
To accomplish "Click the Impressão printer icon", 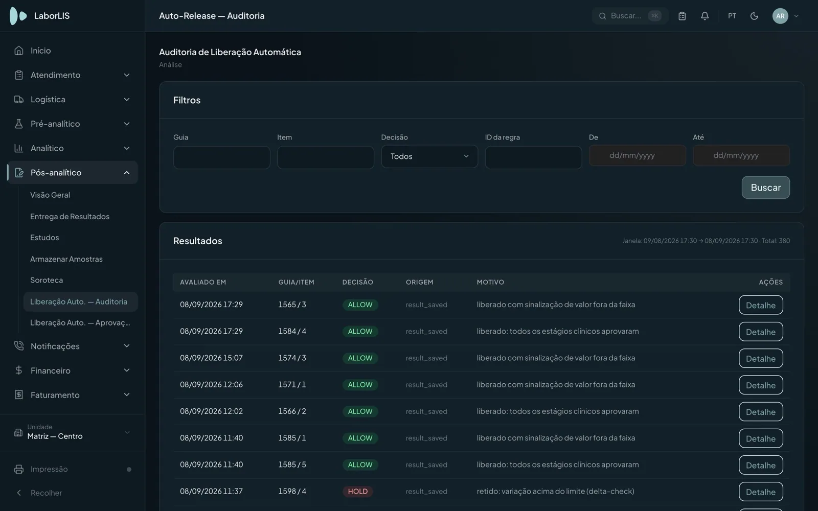I will pos(19,469).
